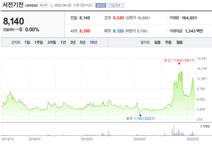212x144 pixels.
Task: Click the 코스닥 market badge
Action: coord(43,5)
